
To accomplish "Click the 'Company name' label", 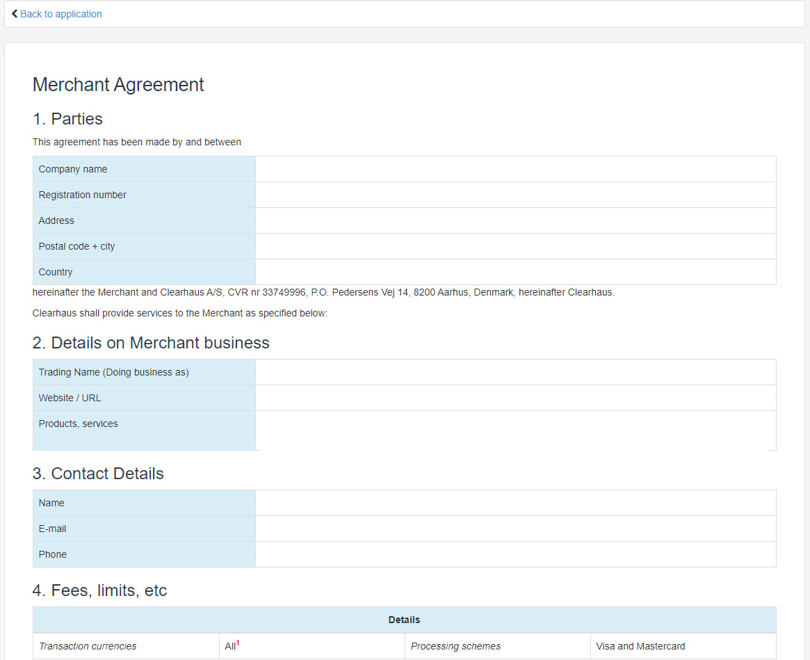I will [x=73, y=169].
